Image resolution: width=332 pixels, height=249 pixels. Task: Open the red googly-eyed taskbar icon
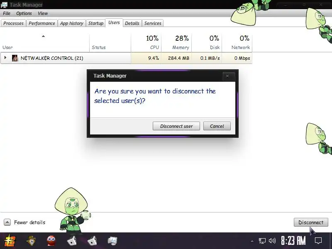(51, 241)
